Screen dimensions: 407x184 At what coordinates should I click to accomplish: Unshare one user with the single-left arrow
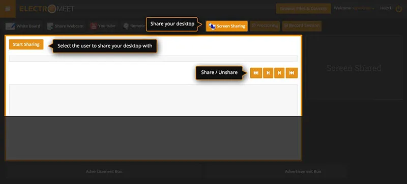[x=279, y=73]
